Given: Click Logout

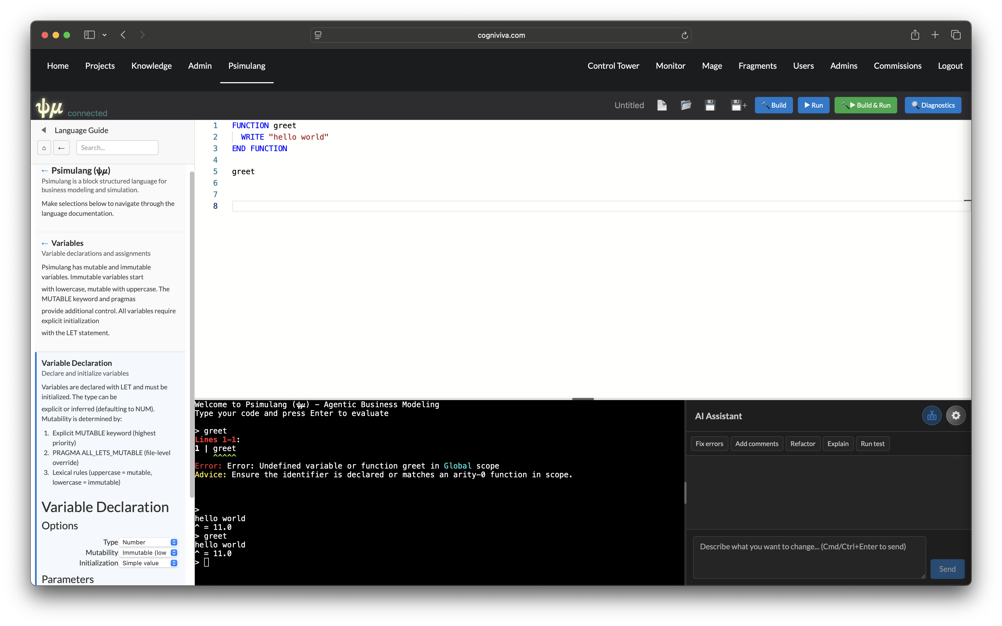Looking at the screenshot, I should pos(950,66).
